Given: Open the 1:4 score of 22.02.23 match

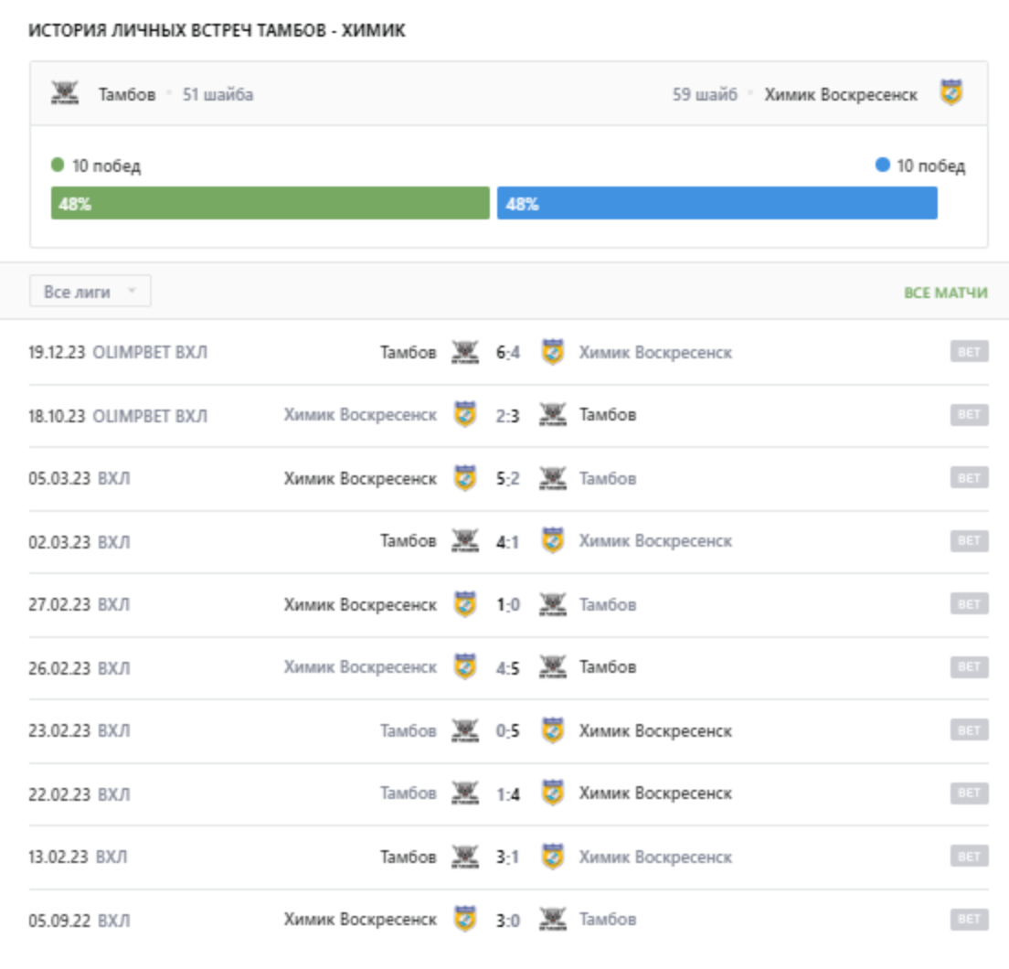Looking at the screenshot, I should point(508,793).
